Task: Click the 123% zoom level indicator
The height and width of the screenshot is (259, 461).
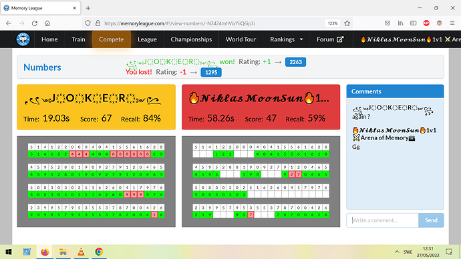Action: point(333,23)
